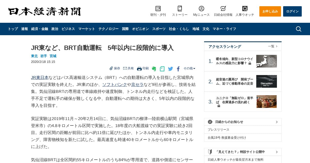Open ranking article 暖冬傾向、新型コロナウイルス
This screenshot has height=163, width=310.
click(x=234, y=61)
